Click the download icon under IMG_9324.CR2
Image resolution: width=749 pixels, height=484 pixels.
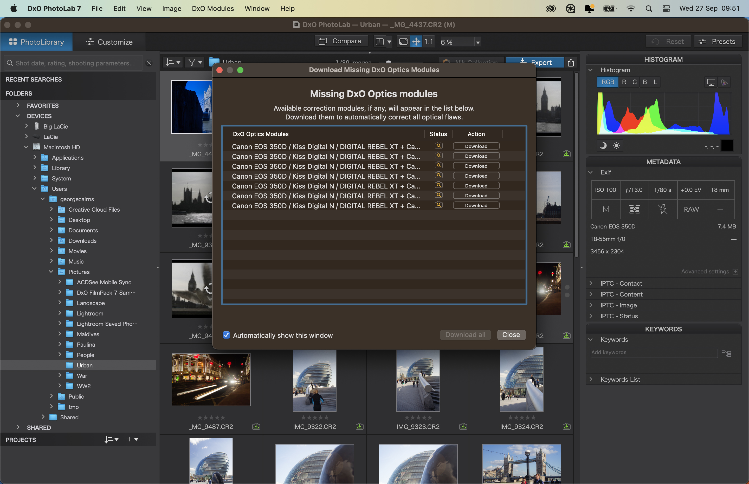[x=567, y=426]
